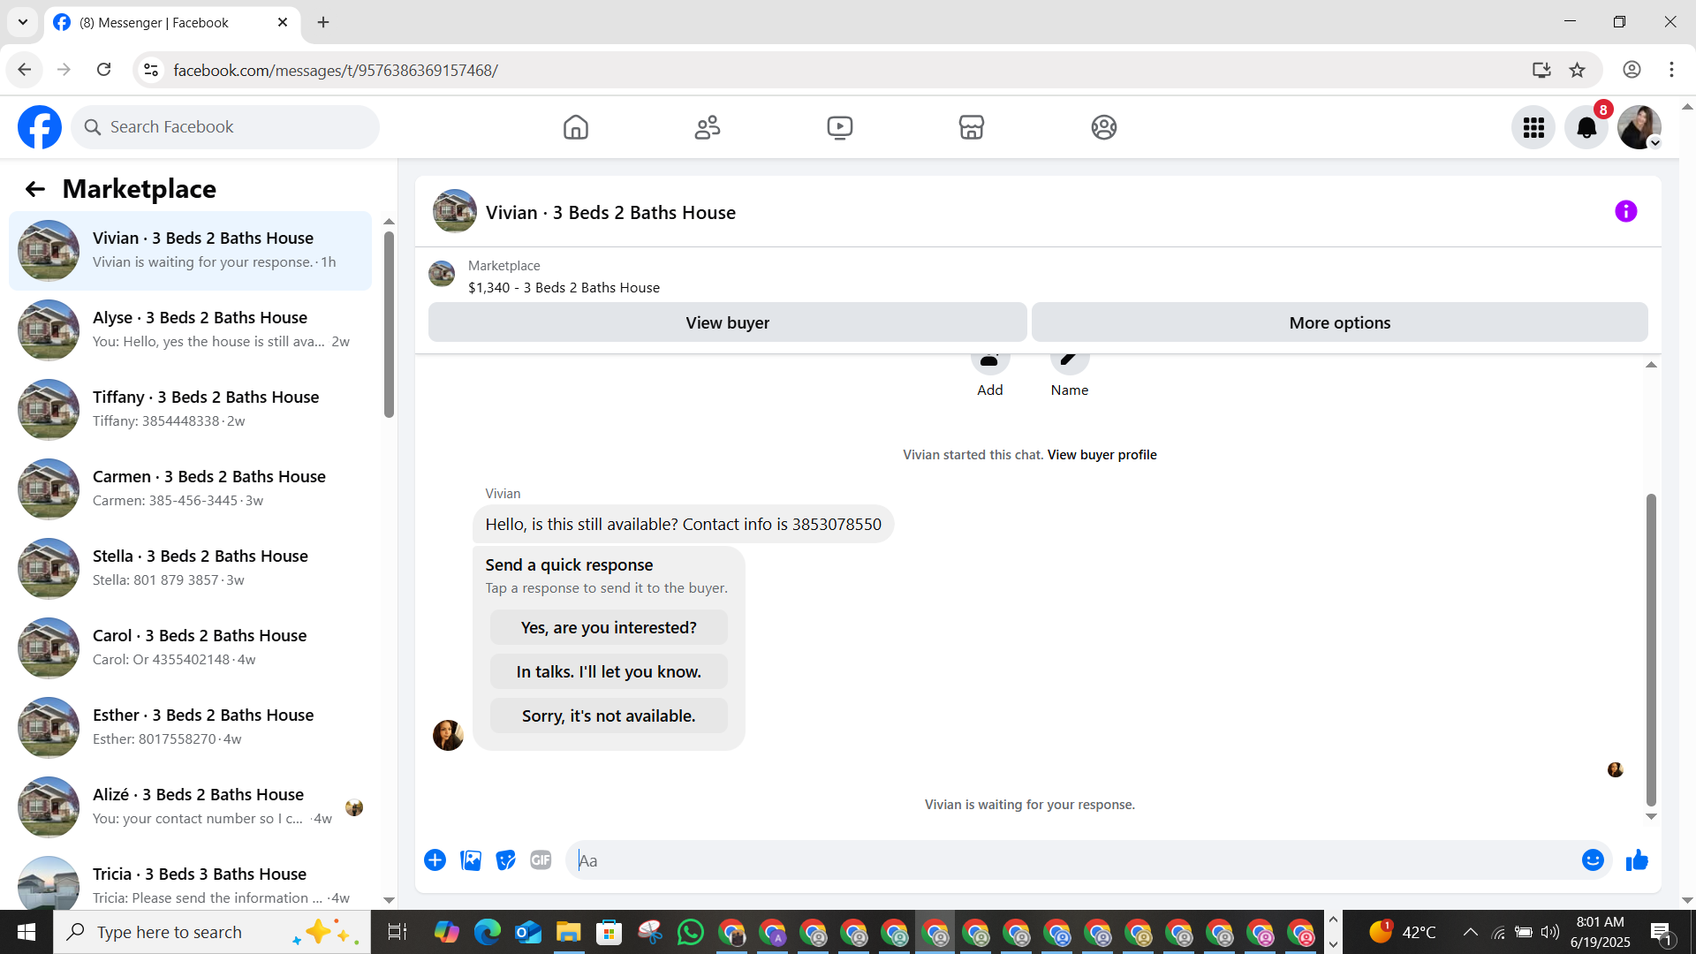Screen dimensions: 1696x954
Task: Install app icon in address bar
Action: point(1541,70)
